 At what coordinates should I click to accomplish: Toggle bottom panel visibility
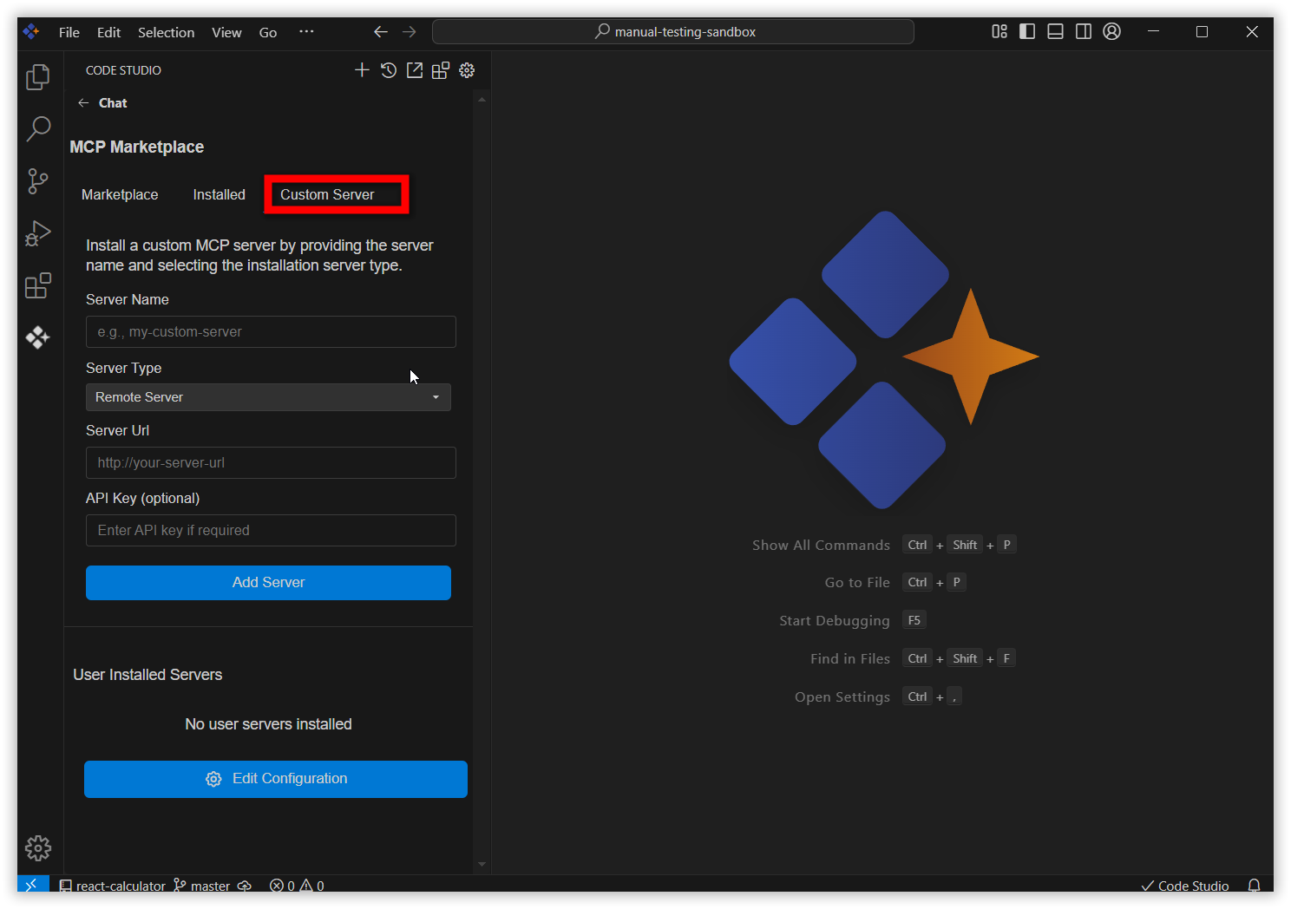1056,31
